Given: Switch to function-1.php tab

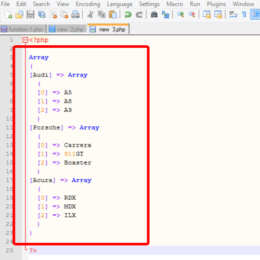Looking at the screenshot, I should pos(23,29).
